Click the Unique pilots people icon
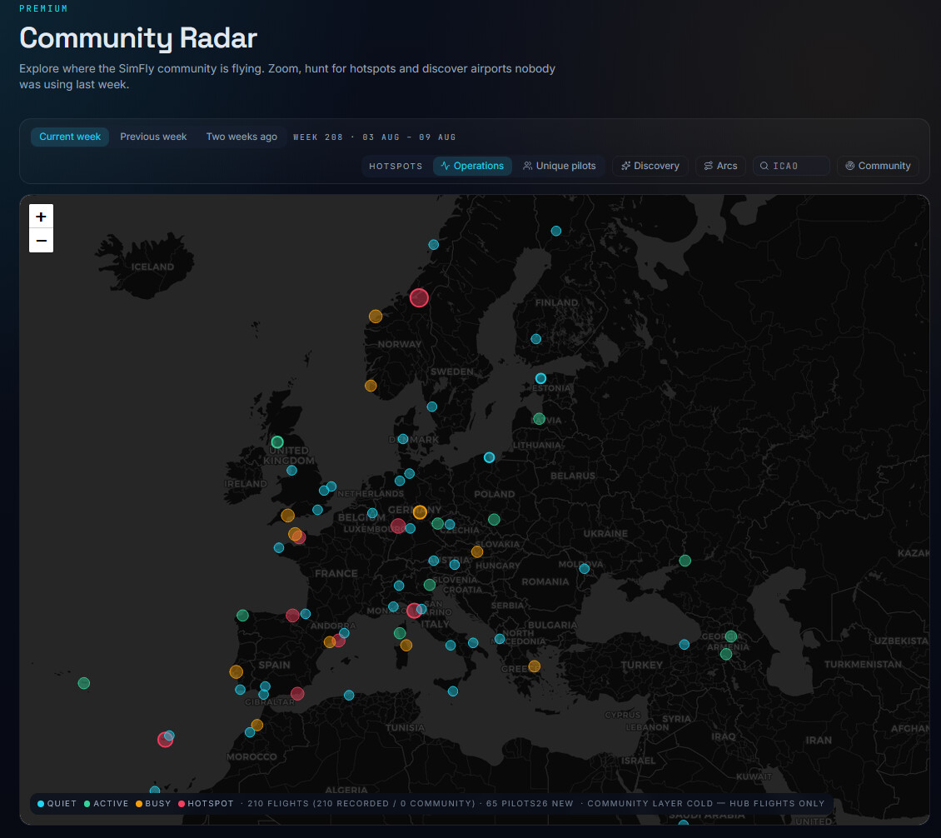 click(527, 166)
